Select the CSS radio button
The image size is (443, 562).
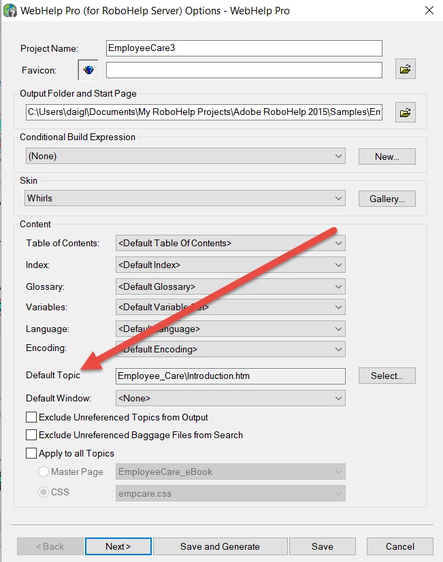coord(44,492)
